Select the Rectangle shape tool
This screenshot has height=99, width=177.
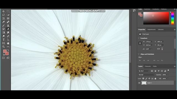pos(4,43)
